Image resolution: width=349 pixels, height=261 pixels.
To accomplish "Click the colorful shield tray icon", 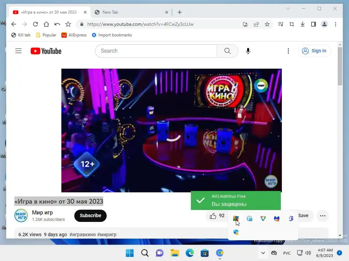I will pyautogui.click(x=263, y=219).
